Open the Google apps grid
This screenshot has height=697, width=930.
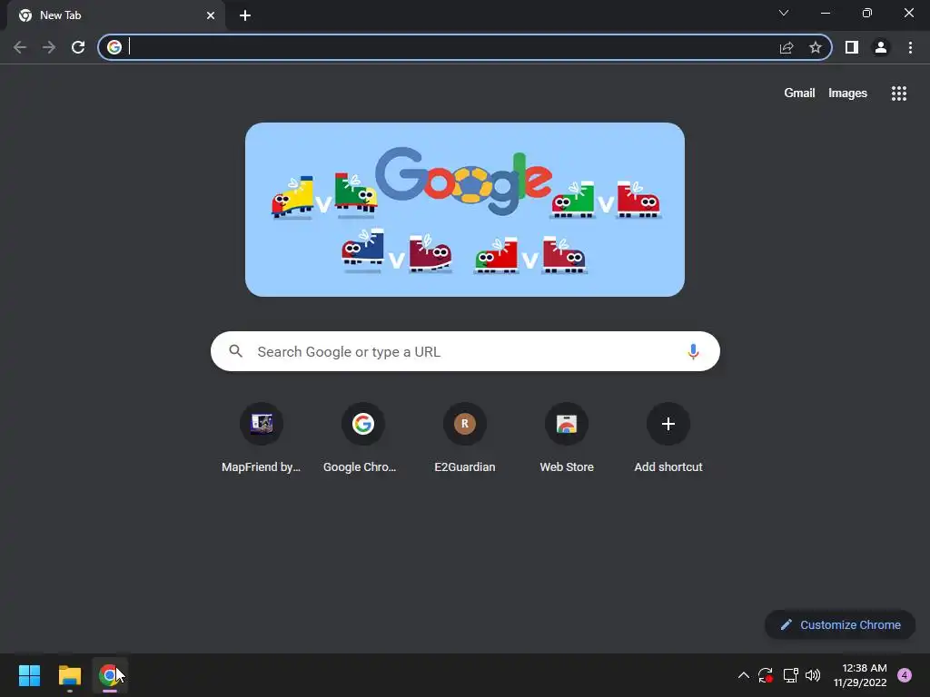tap(898, 93)
